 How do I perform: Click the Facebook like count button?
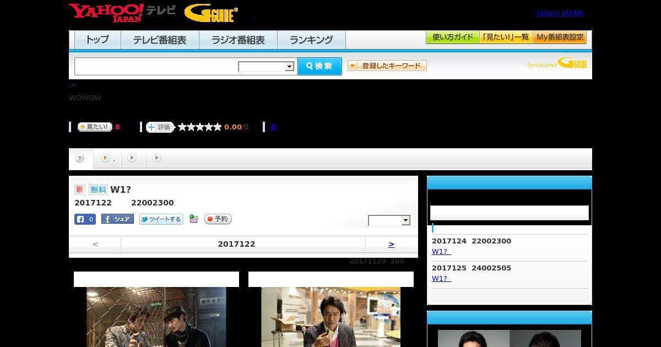coord(85,219)
